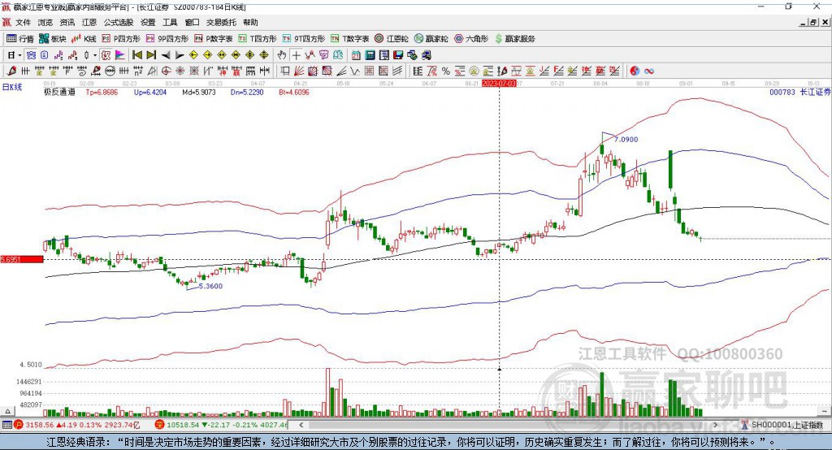Select the n² square tool
This screenshot has height=450, width=832.
click(138, 71)
